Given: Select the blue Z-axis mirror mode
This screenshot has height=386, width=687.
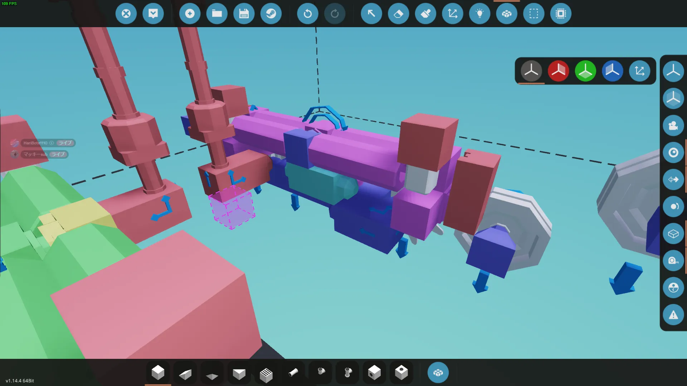Looking at the screenshot, I should click(x=612, y=71).
